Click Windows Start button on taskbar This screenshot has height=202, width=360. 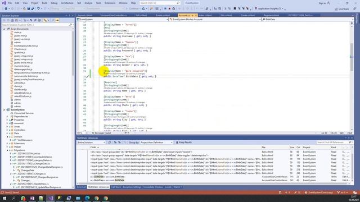(4, 198)
